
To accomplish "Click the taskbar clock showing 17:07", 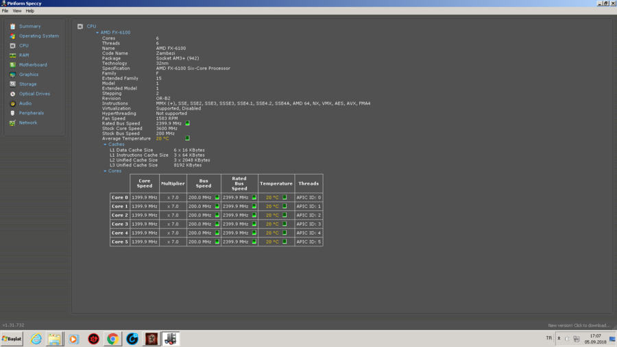I will (594, 339).
